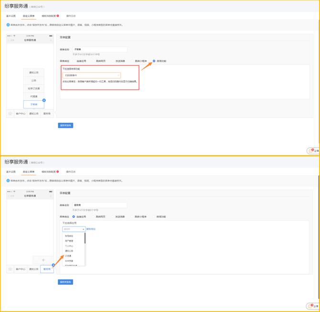Click the scrollbar in the application dropdown list
The width and height of the screenshot is (320, 312).
[85, 238]
